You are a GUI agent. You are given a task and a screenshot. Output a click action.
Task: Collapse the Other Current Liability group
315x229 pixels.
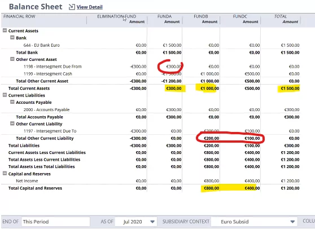click(x=12, y=124)
